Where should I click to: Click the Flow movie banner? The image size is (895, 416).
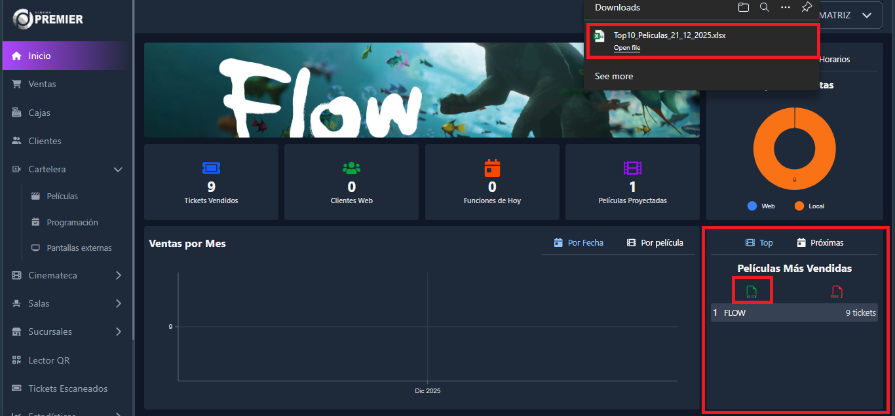(421, 90)
